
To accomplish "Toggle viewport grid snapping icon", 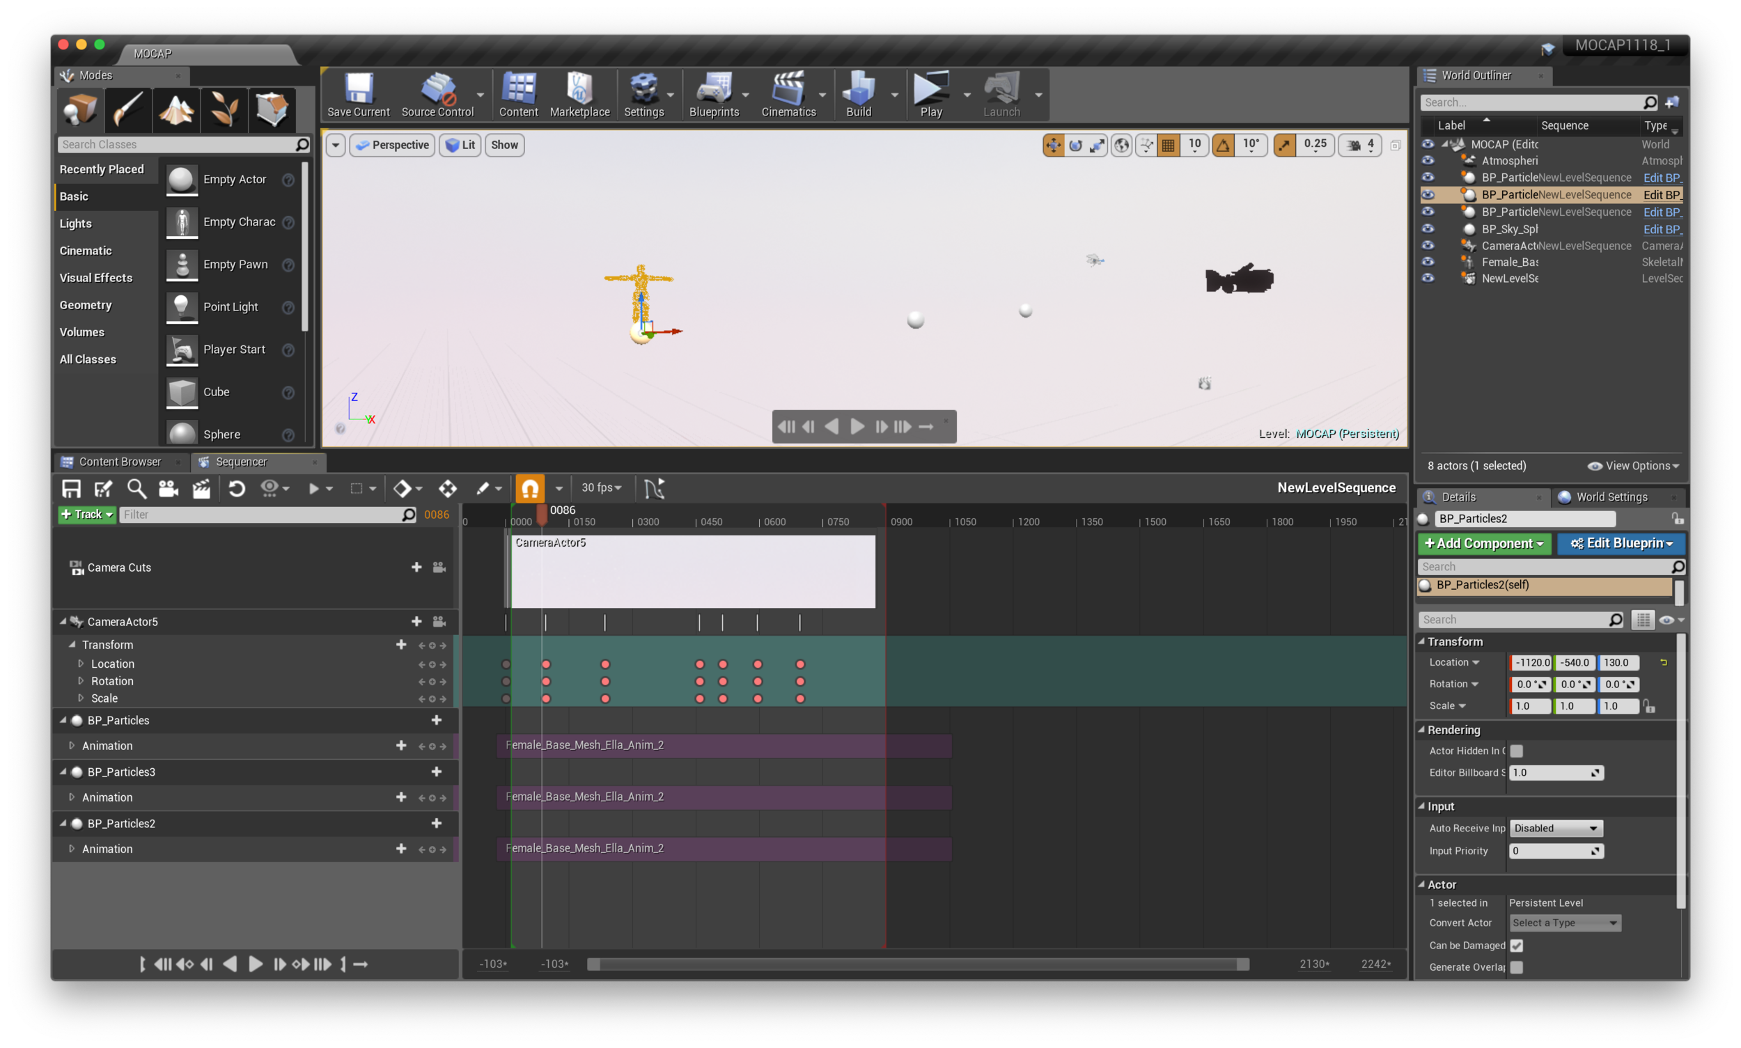I will pyautogui.click(x=1168, y=145).
